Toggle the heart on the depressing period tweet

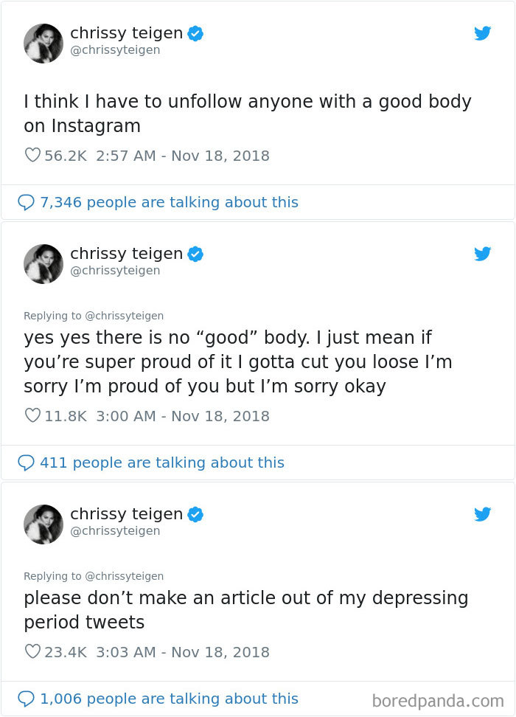[32, 652]
